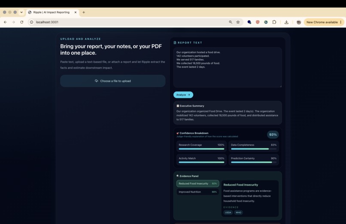Viewport: 346px width, 224px height.
Task: Click inside the report text area
Action: [228, 67]
